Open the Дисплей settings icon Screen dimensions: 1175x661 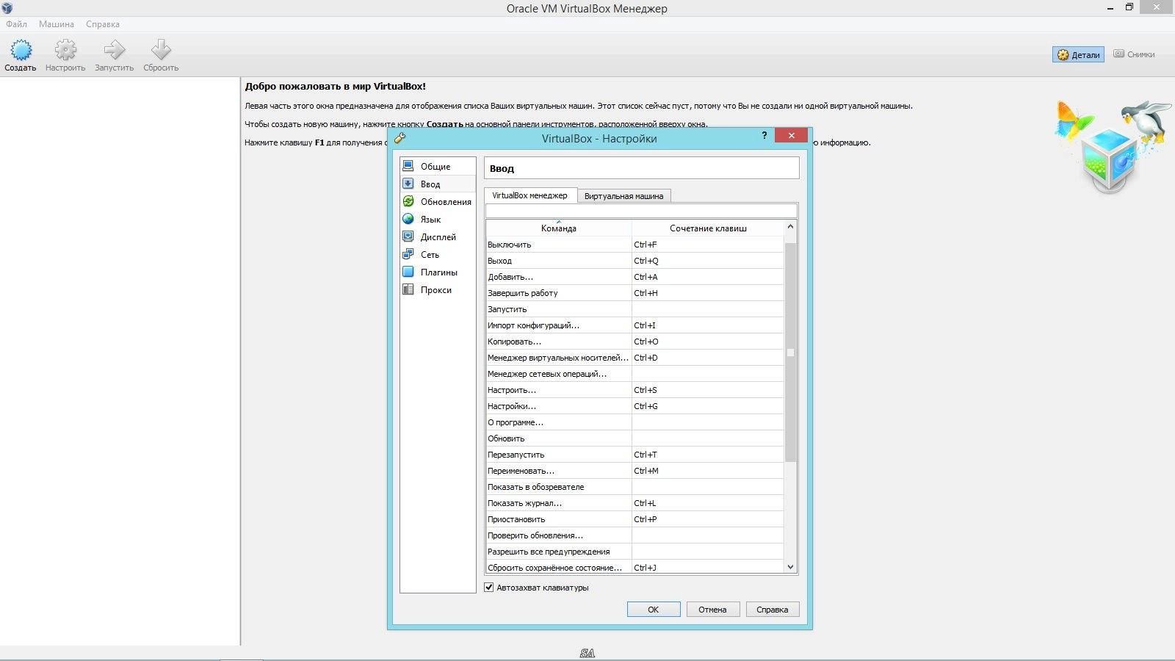[408, 236]
